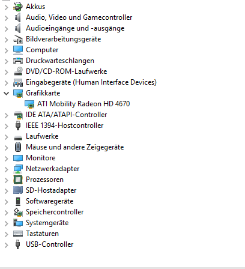Click the Mäuse und andere Zeigegeräte mouse icon
The width and height of the screenshot is (245, 269).
tap(18, 147)
